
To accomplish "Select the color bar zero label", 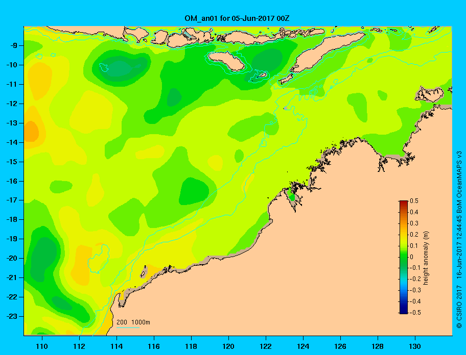I will coord(412,257).
